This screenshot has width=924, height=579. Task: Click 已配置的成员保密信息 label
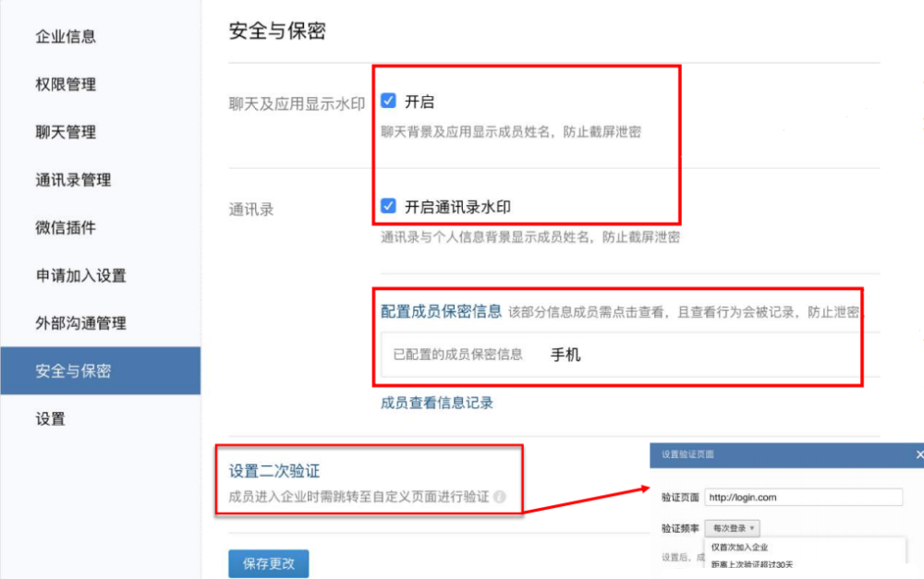tap(458, 354)
